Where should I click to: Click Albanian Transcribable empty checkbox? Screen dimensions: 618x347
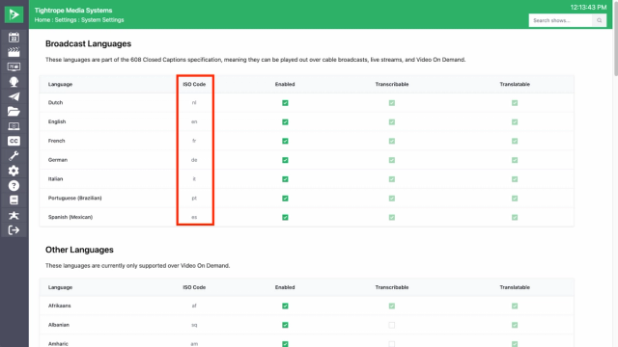tap(392, 325)
